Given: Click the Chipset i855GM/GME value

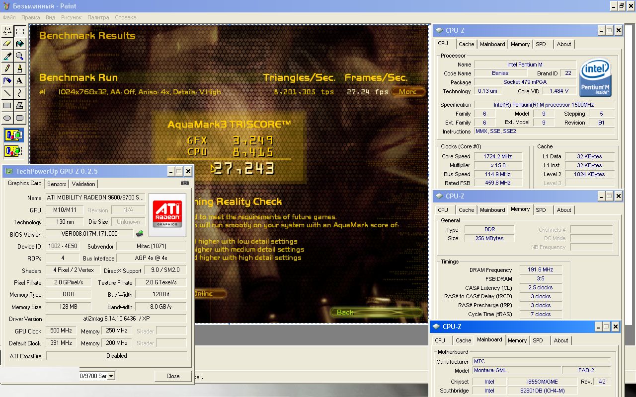Looking at the screenshot, I should pos(543,382).
